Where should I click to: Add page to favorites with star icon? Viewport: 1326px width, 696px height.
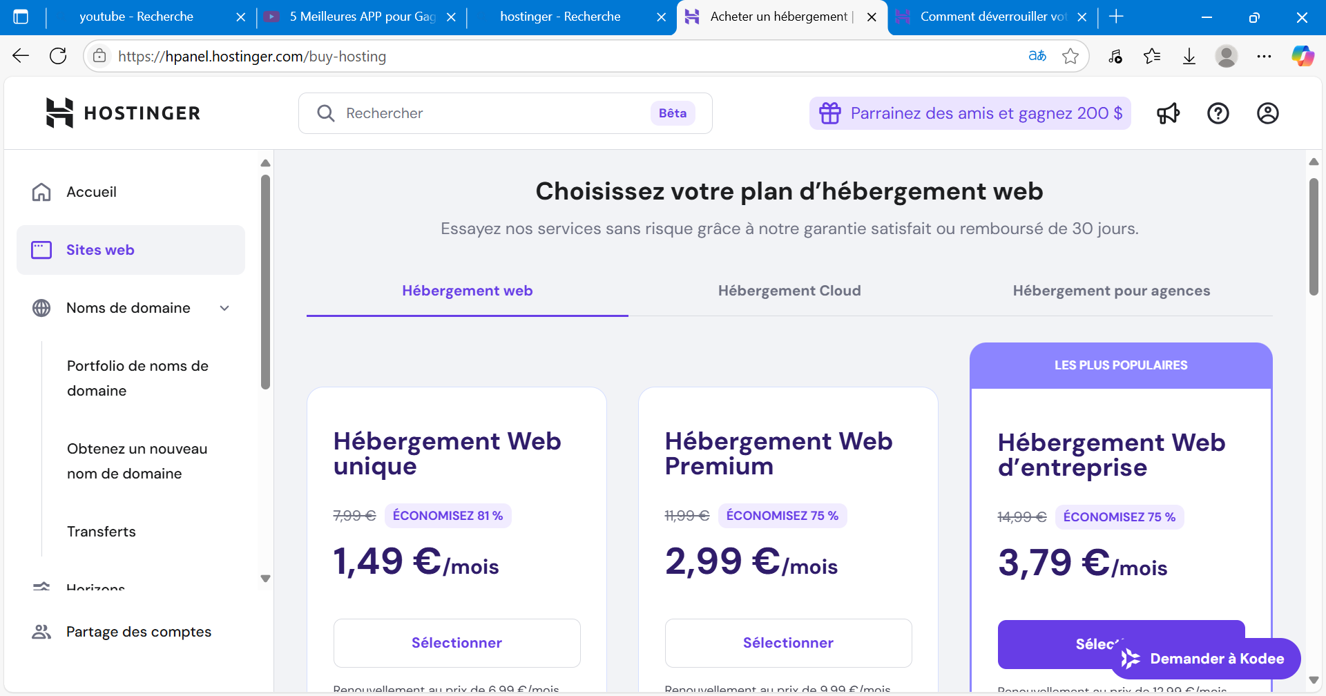pos(1070,56)
